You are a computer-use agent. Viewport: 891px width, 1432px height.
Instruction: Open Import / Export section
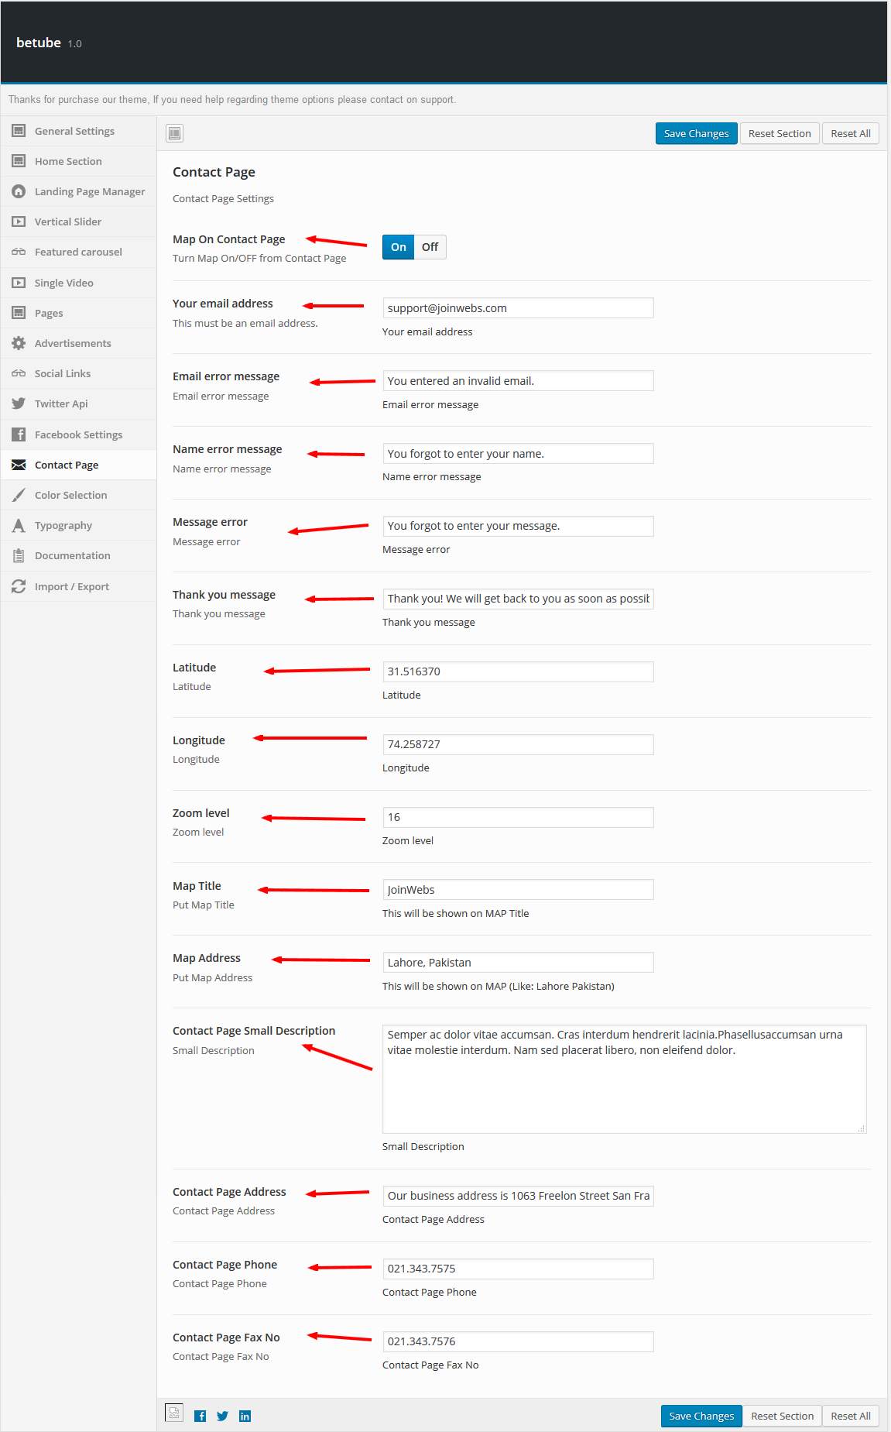[78, 586]
